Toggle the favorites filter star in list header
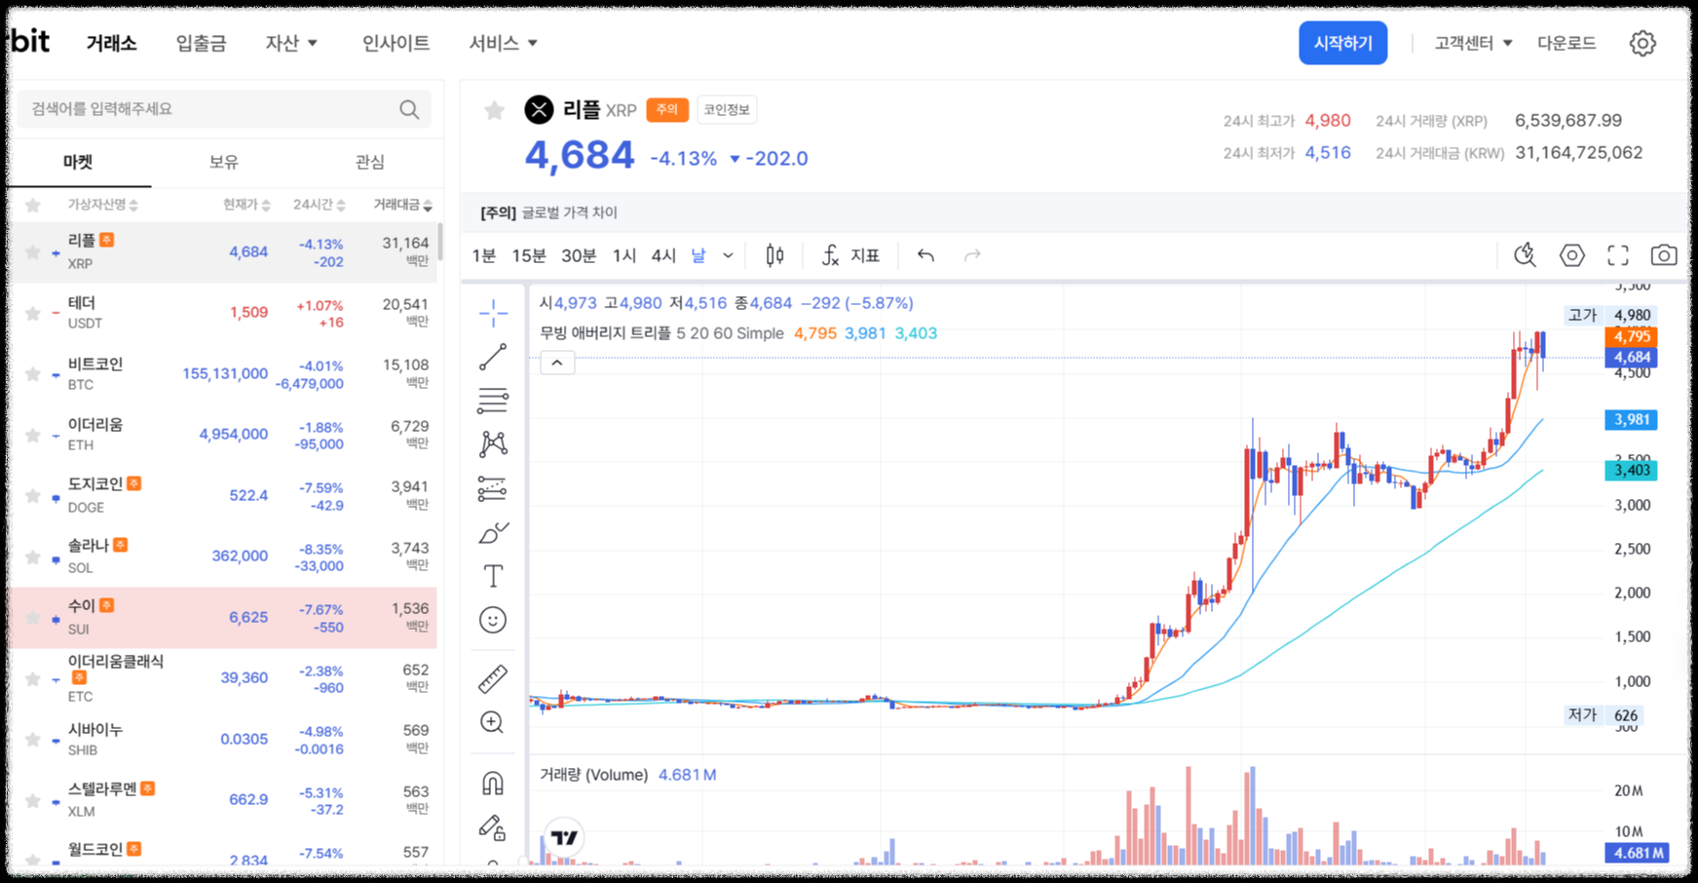 click(x=33, y=205)
